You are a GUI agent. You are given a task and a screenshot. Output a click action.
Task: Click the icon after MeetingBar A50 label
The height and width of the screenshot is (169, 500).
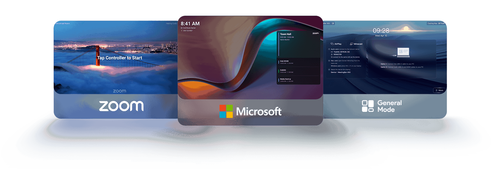point(333,23)
